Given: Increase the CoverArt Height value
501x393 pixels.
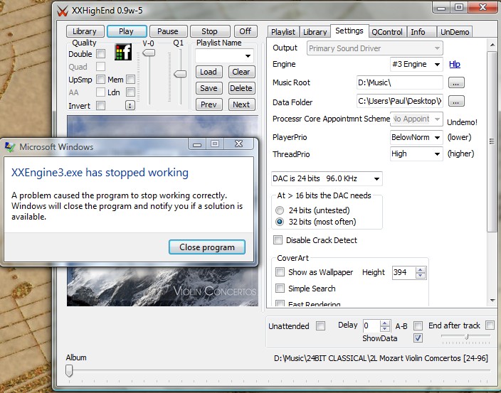Looking at the screenshot, I should pyautogui.click(x=421, y=269).
